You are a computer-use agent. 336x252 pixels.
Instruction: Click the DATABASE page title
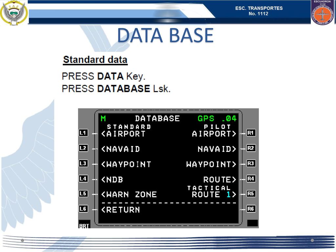[157, 118]
